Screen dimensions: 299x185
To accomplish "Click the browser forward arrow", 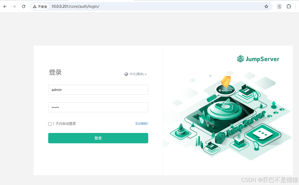I will 14,6.
